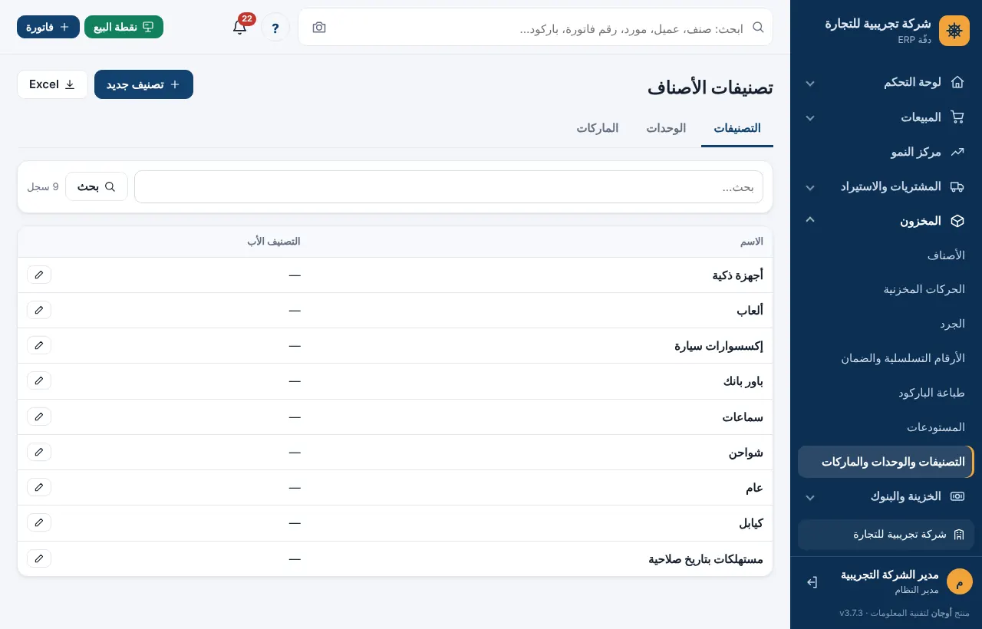982x629 pixels.
Task: Expand the لوحة التحكم menu
Action: coord(886,82)
